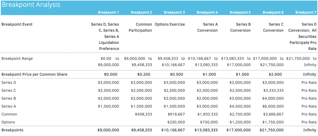Click the Options $250,000 cell
Image resolution: width=318 pixels, height=136 pixels.
click(x=176, y=122)
